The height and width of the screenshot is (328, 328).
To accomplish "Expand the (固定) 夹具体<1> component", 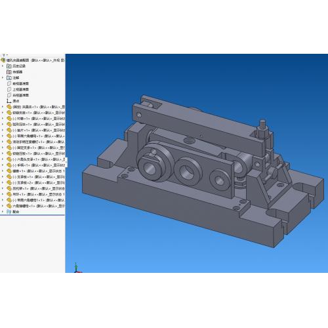I will click(x=3, y=107).
